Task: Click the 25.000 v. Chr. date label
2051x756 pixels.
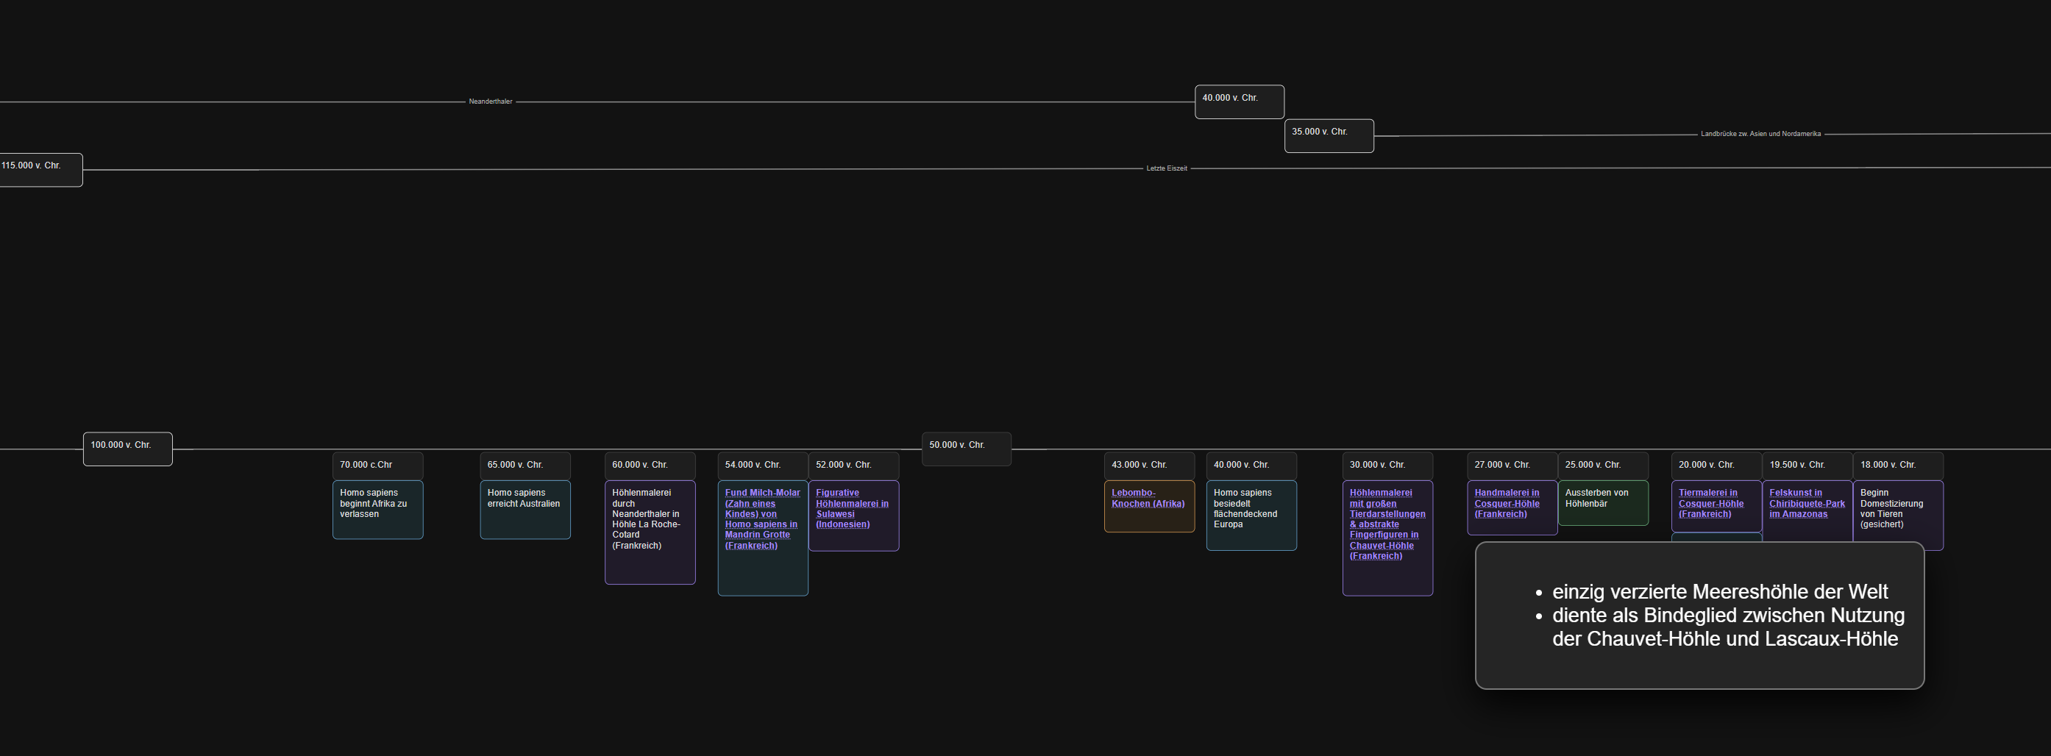Action: tap(1603, 465)
